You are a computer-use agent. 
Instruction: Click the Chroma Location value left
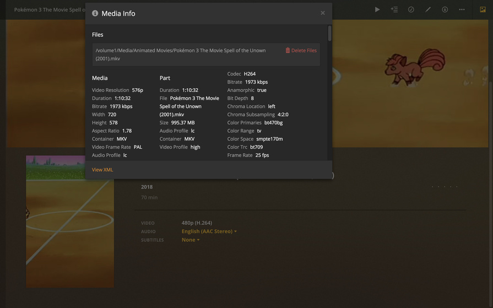coord(272,106)
